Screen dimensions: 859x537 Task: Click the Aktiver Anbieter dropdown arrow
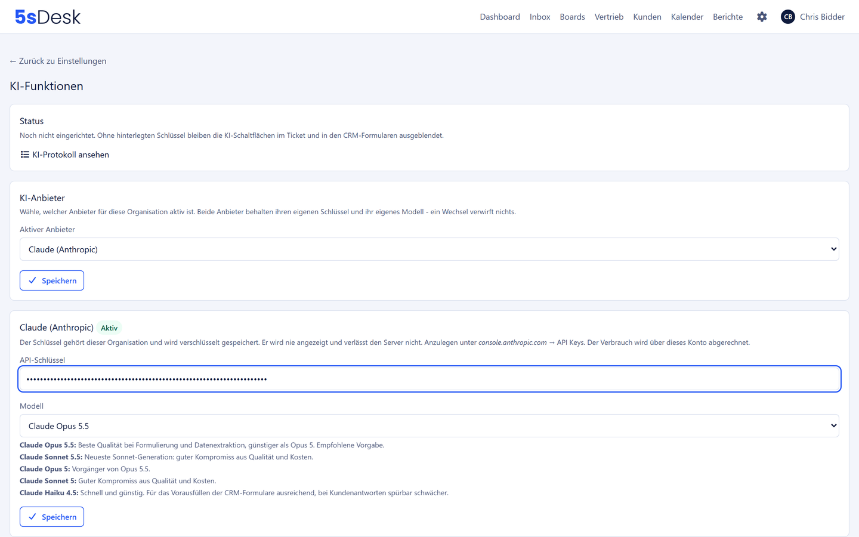(x=833, y=249)
